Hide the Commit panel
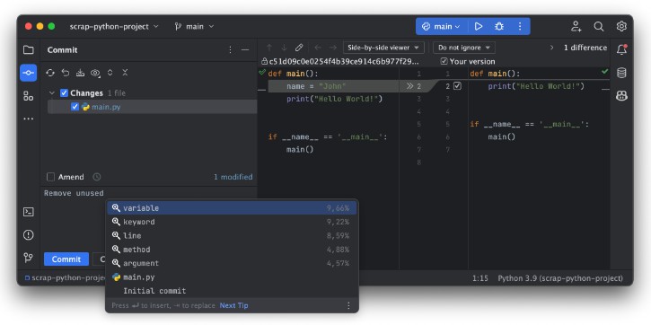 (x=245, y=49)
